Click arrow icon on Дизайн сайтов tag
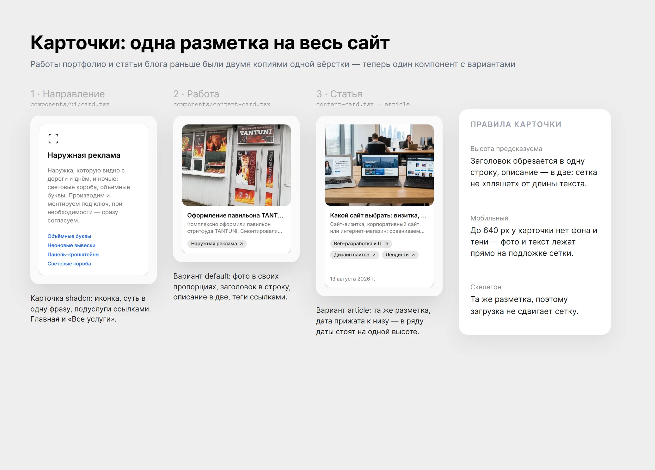The width and height of the screenshot is (655, 470). point(374,255)
